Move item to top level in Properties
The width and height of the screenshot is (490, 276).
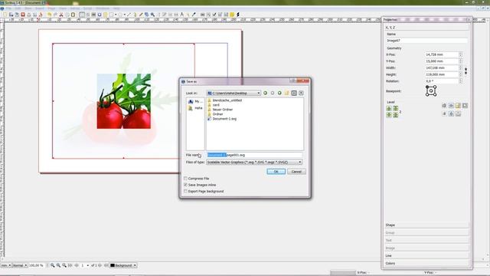[395, 108]
